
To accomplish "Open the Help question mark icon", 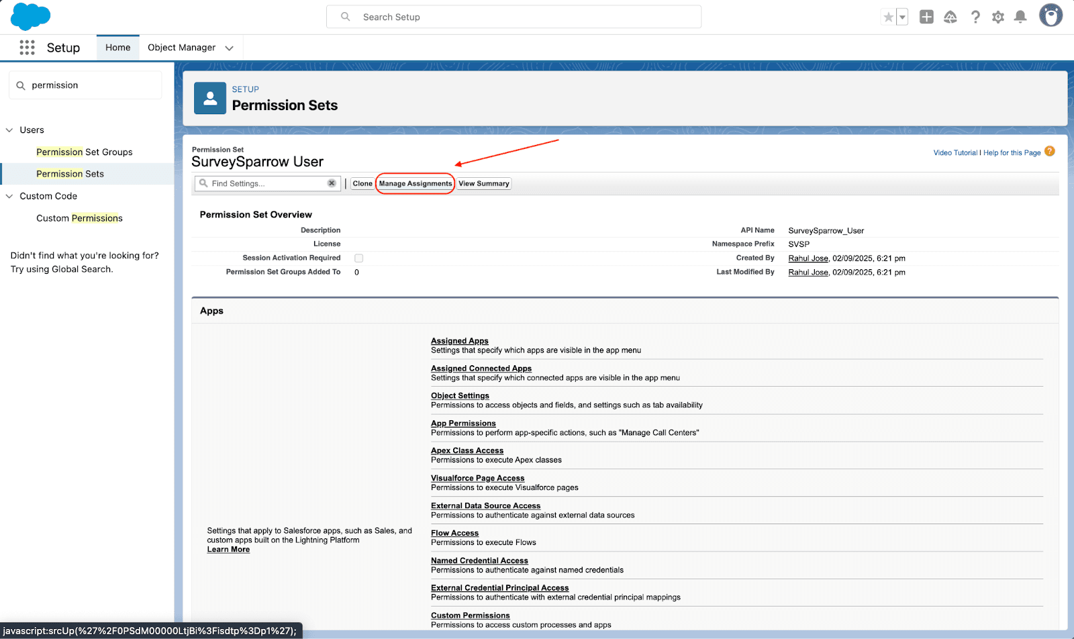I will (x=975, y=17).
